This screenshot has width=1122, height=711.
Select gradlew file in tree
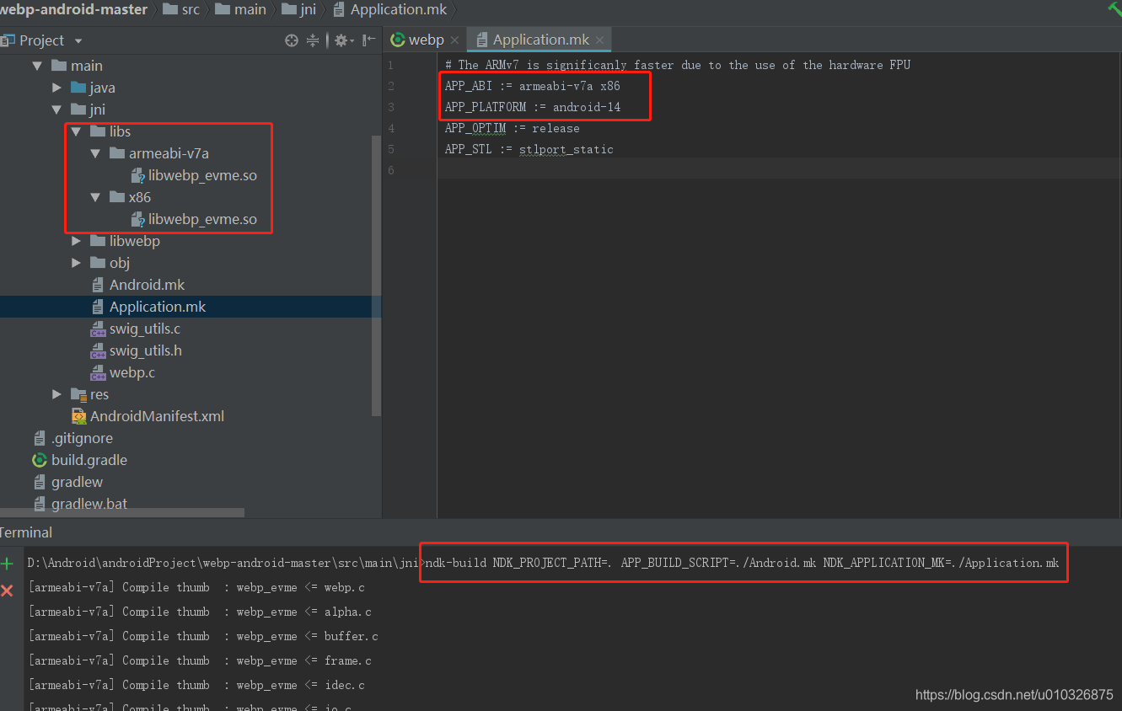(67, 482)
